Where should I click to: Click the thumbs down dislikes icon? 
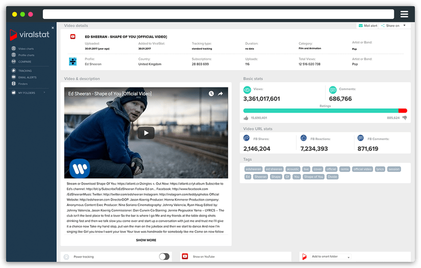(405, 118)
